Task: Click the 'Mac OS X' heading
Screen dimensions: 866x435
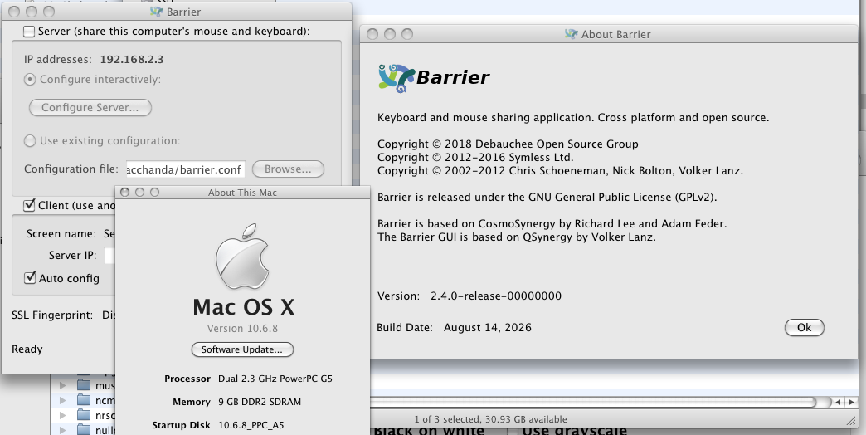Action: coord(243,307)
